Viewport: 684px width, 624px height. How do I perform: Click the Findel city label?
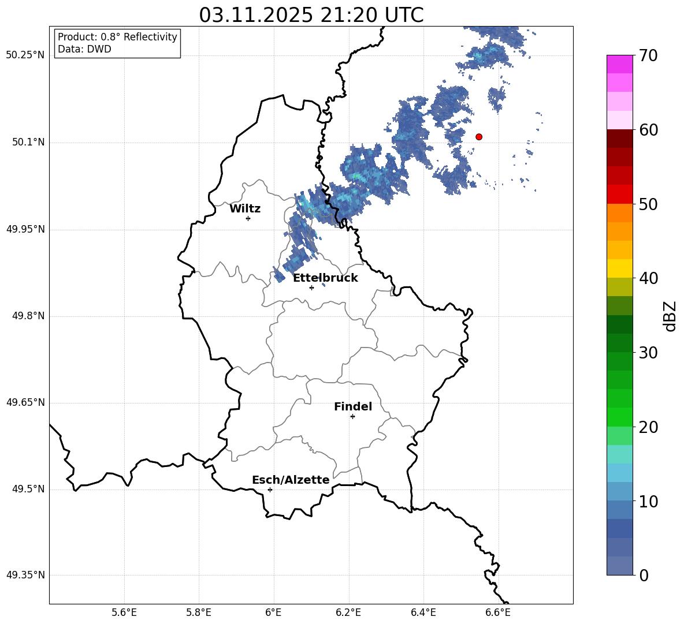(353, 406)
